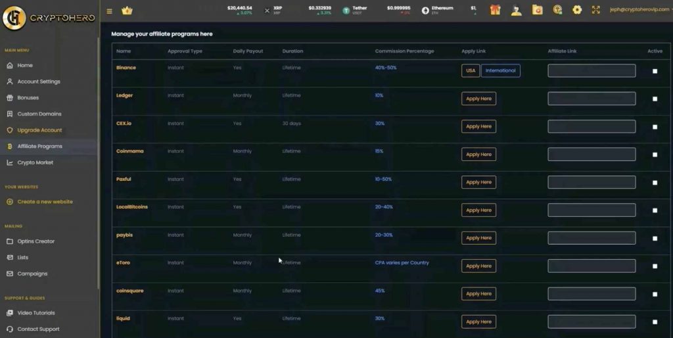The width and height of the screenshot is (673, 338).
Task: Click the "CPA varies per Country" text
Action: point(402,263)
